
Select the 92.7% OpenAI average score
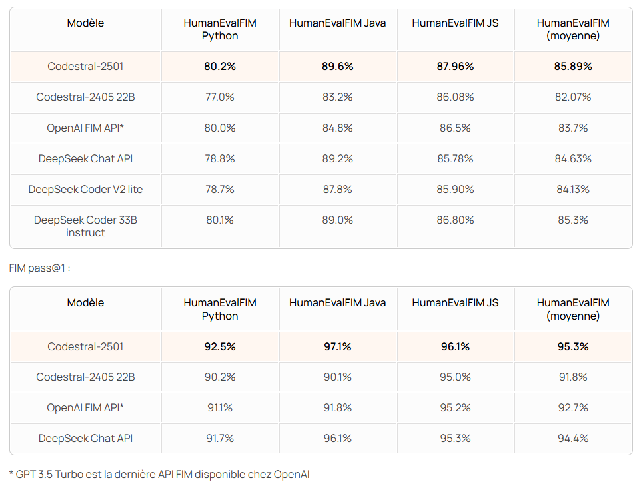573,408
